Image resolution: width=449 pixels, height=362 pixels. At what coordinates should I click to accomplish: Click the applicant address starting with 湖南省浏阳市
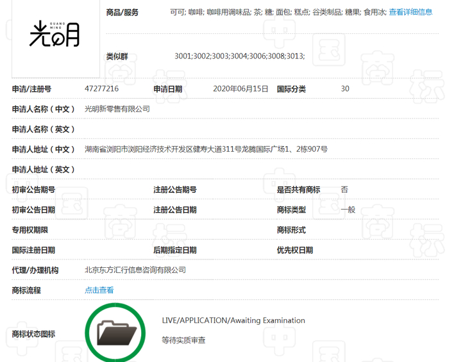click(x=206, y=149)
